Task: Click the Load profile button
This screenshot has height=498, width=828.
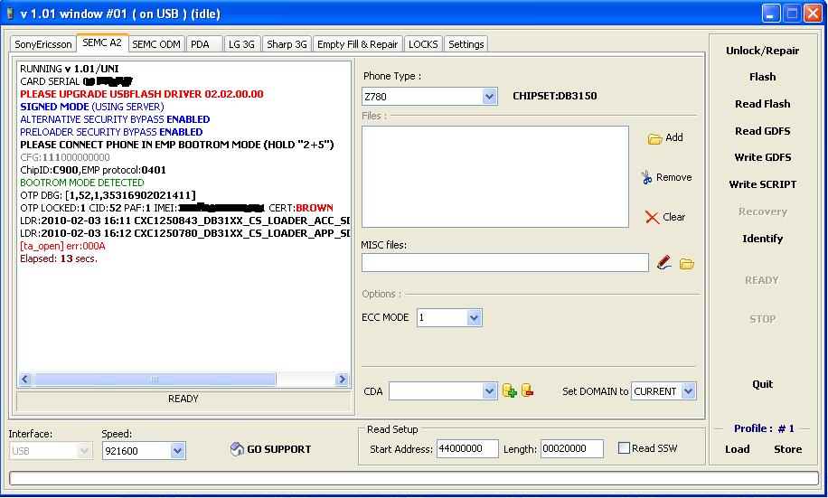Action: [738, 449]
